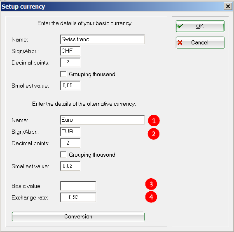Image resolution: width=234 pixels, height=232 pixels.
Task: Enable Grouping thousand for alternative currency
Action: 63,155
